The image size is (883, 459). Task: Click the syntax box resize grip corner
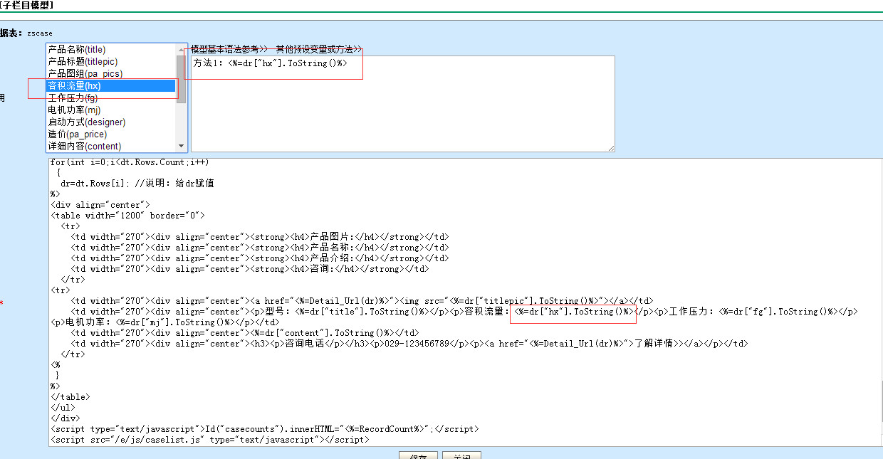(x=611, y=147)
